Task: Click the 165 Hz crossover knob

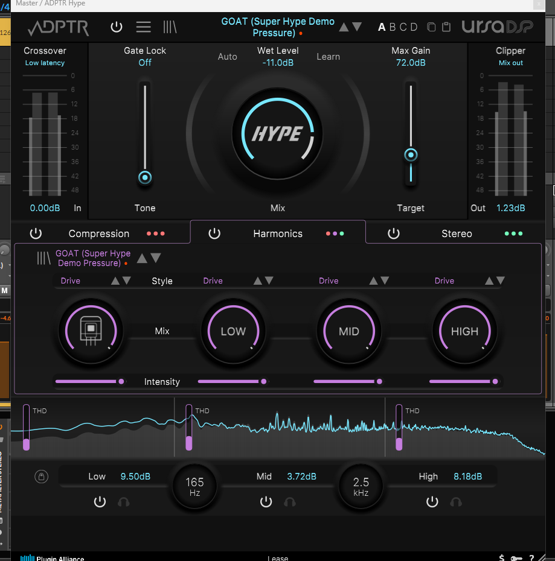Action: (x=194, y=486)
